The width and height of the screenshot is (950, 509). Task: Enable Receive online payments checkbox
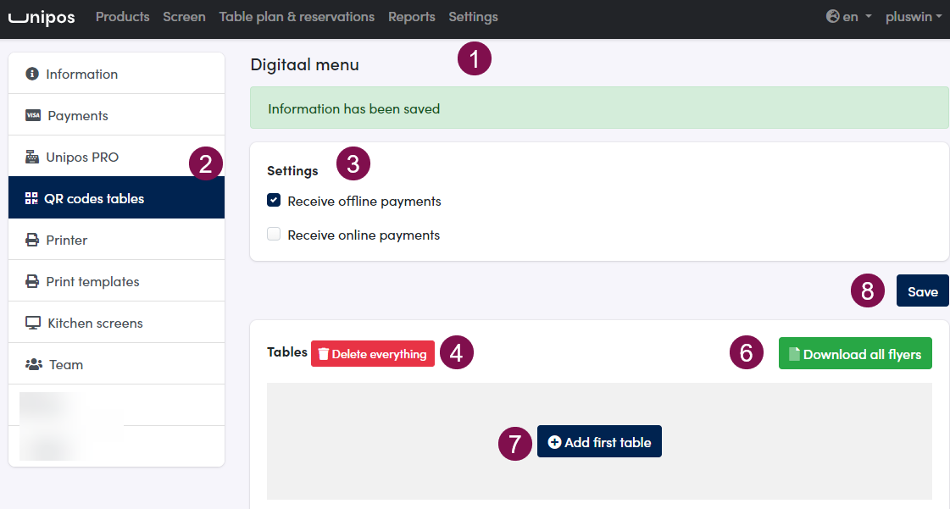click(274, 235)
